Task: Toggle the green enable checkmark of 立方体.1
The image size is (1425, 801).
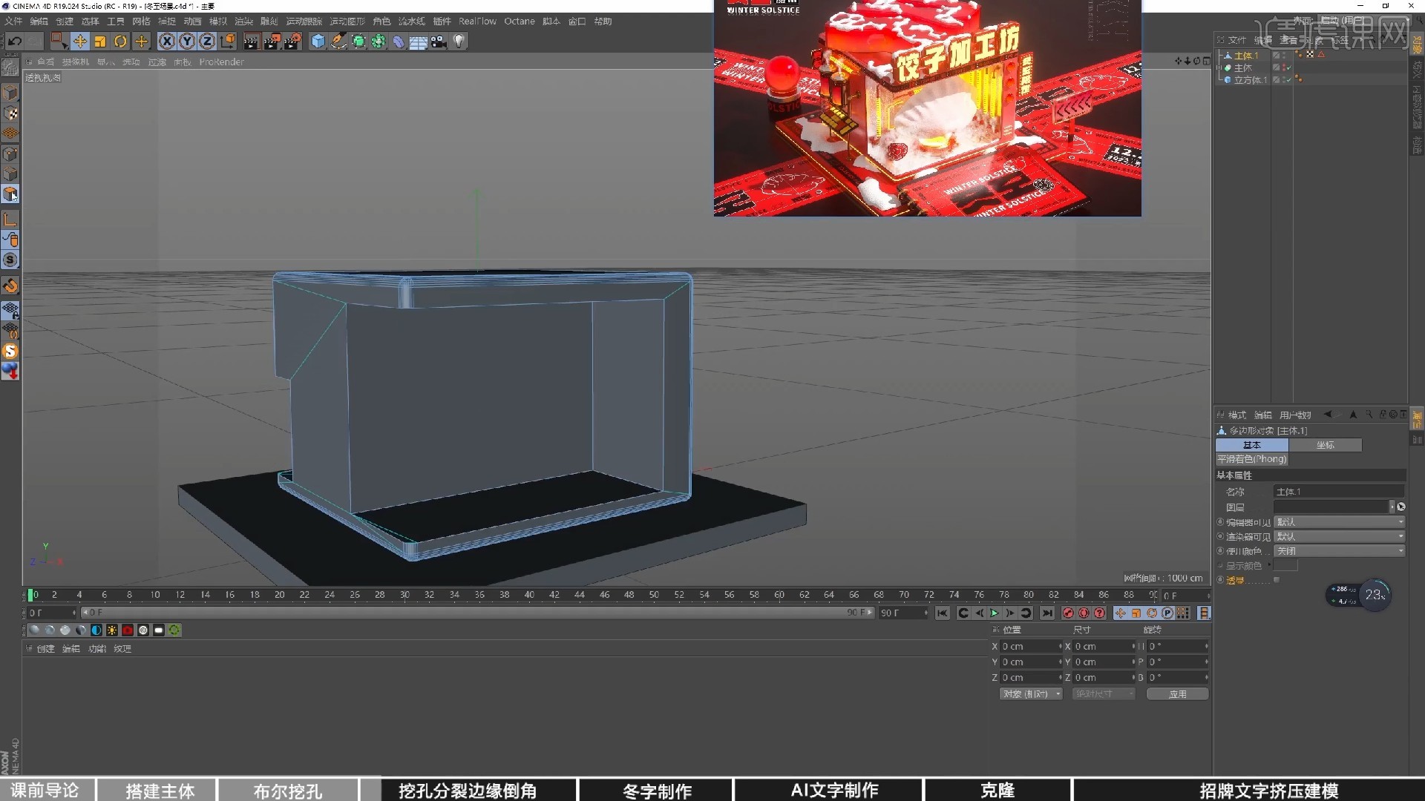Action: (1288, 80)
